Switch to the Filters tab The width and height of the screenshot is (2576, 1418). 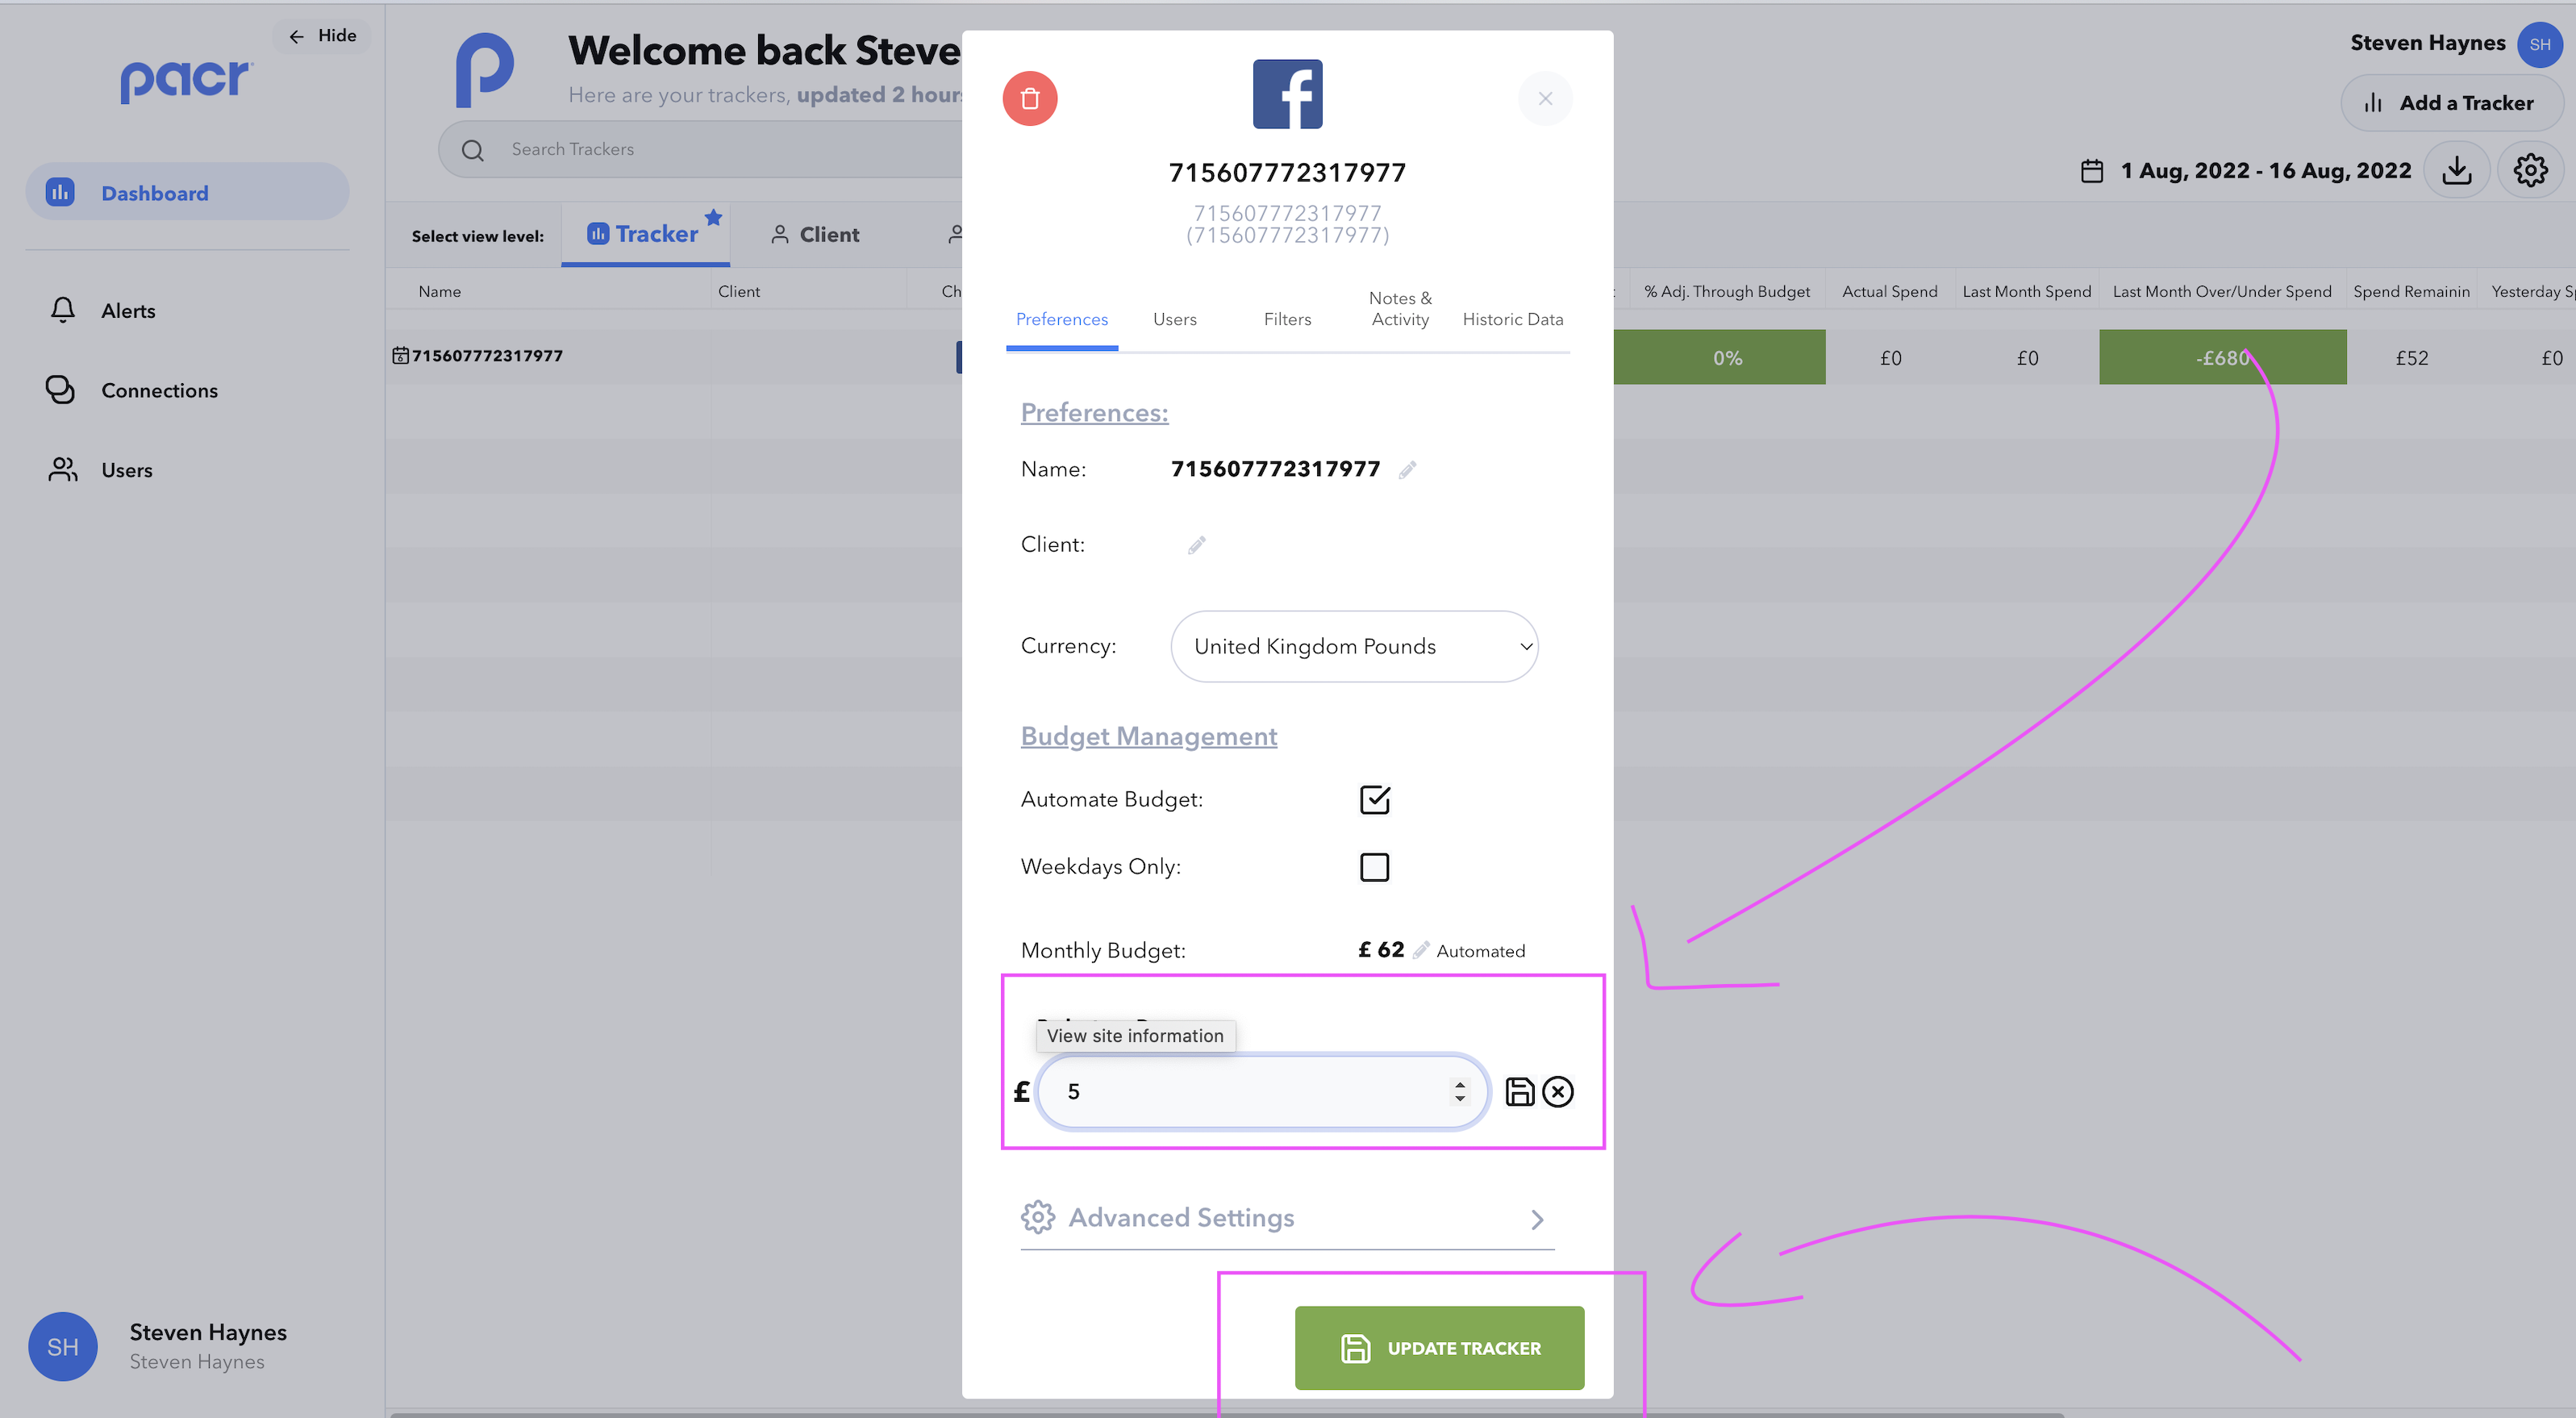1286,319
